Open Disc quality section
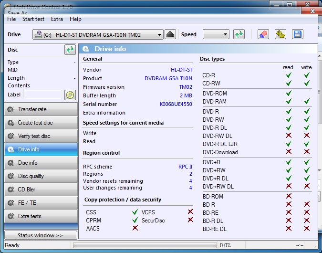Image resolution: width=322 pixels, height=253 pixels. (x=41, y=176)
